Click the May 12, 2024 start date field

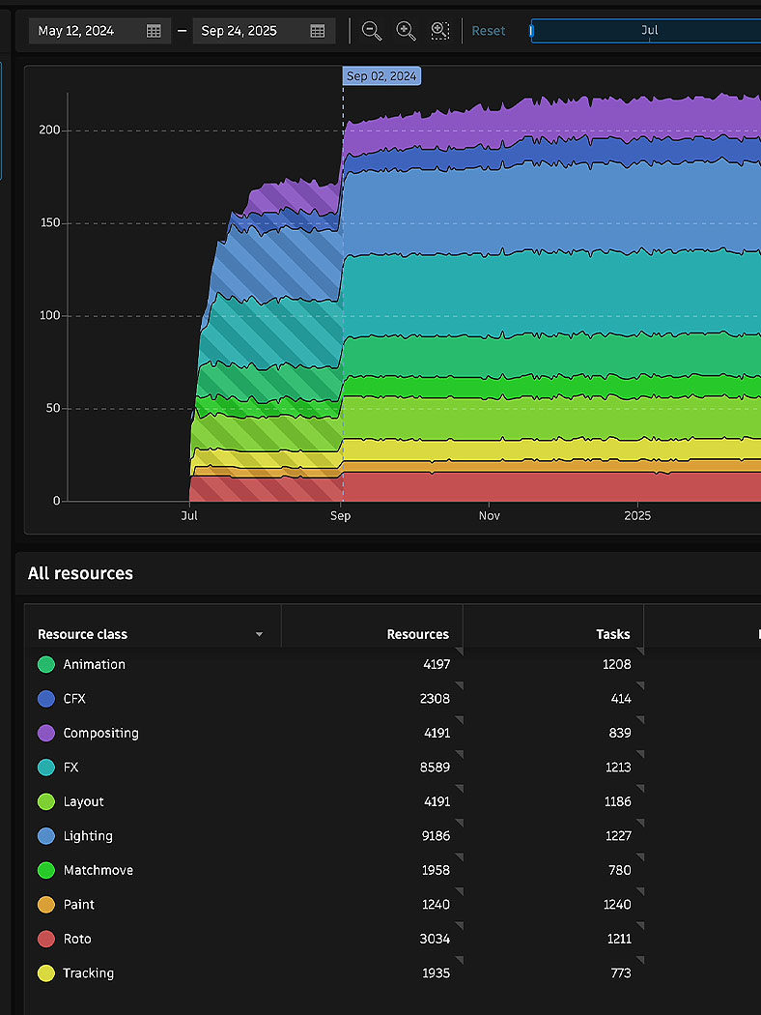pos(99,31)
